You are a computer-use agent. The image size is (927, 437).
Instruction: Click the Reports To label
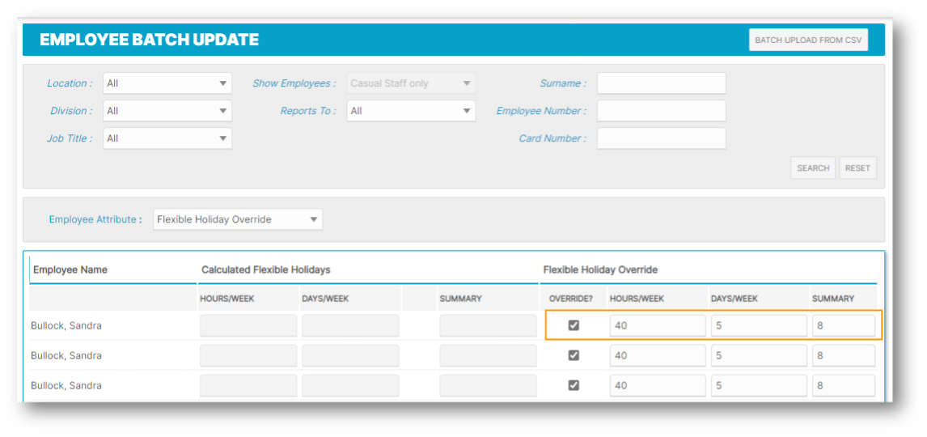308,111
